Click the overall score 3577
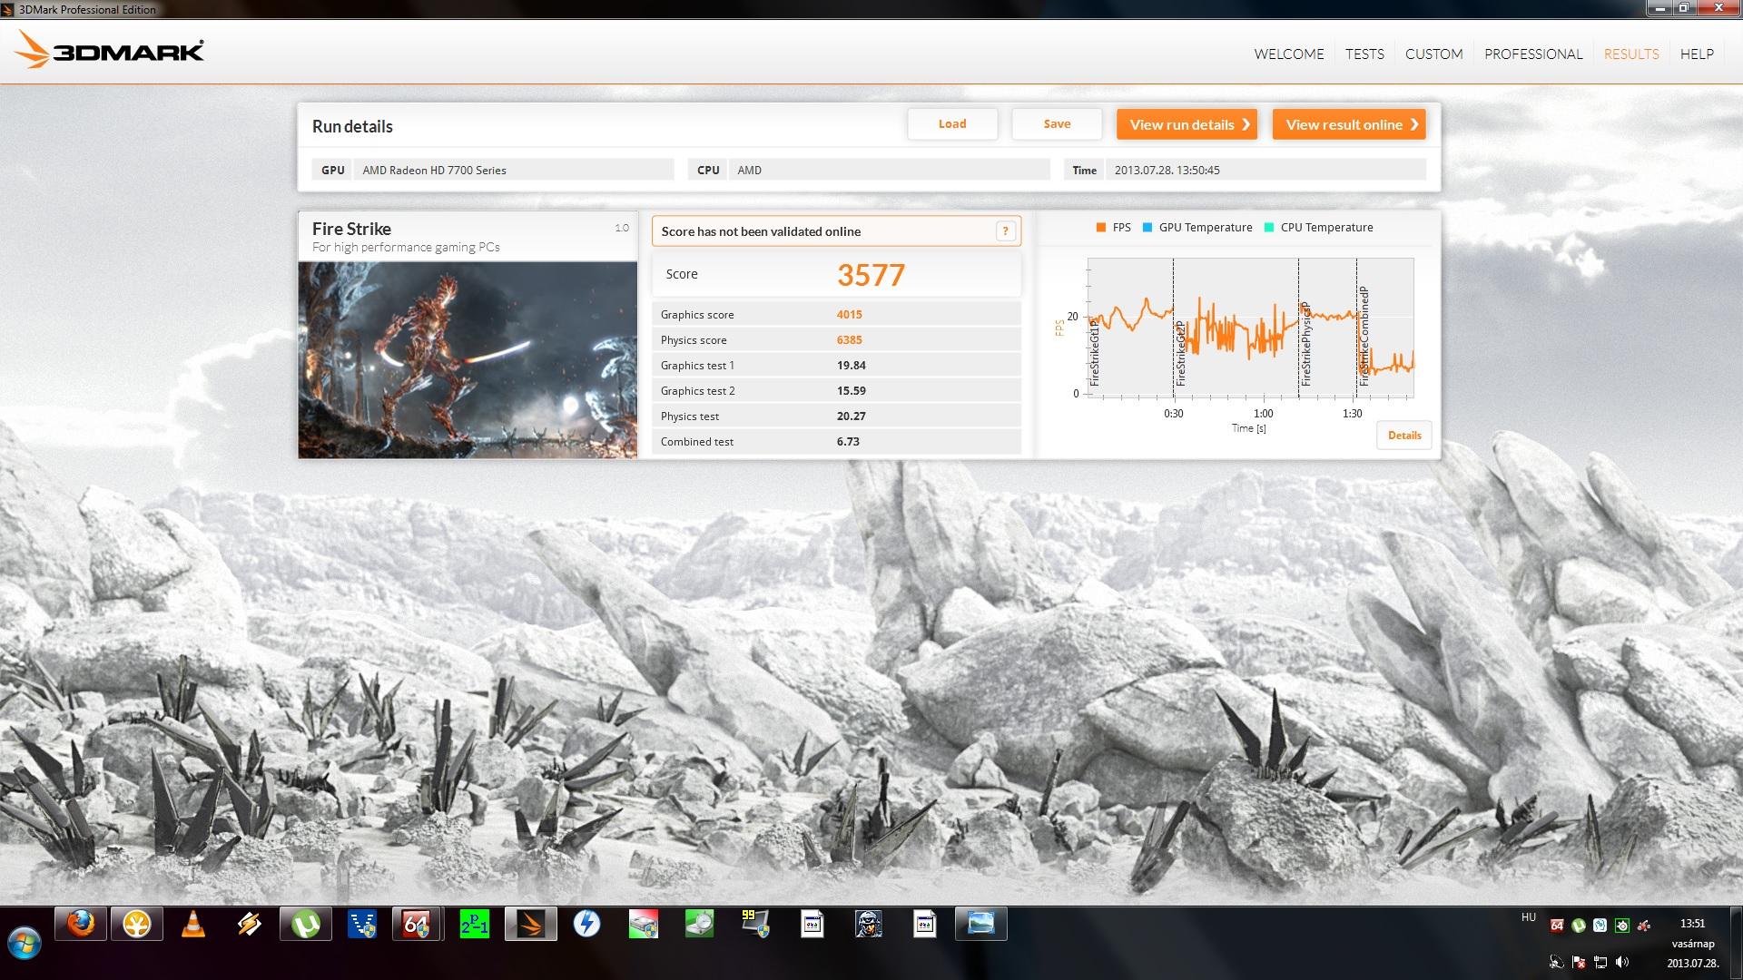The image size is (1743, 980). click(871, 275)
